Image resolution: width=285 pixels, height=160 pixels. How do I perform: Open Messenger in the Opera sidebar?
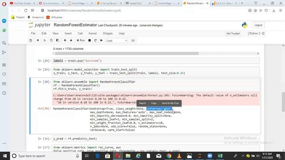coord(4,21)
